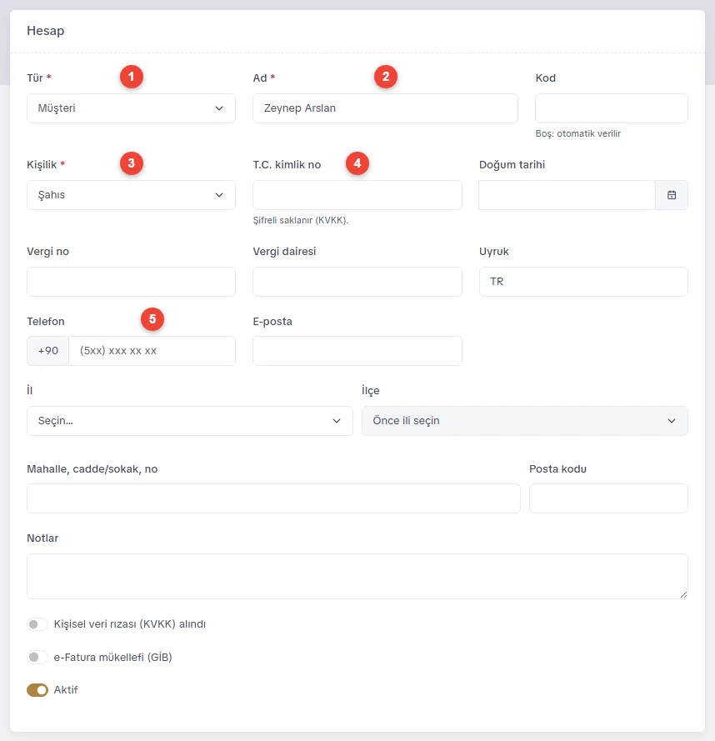Click the 'e-Fatura mükellefi (GİB)' label text

113,658
